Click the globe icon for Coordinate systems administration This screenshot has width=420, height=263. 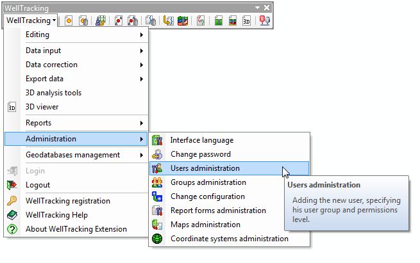point(157,239)
